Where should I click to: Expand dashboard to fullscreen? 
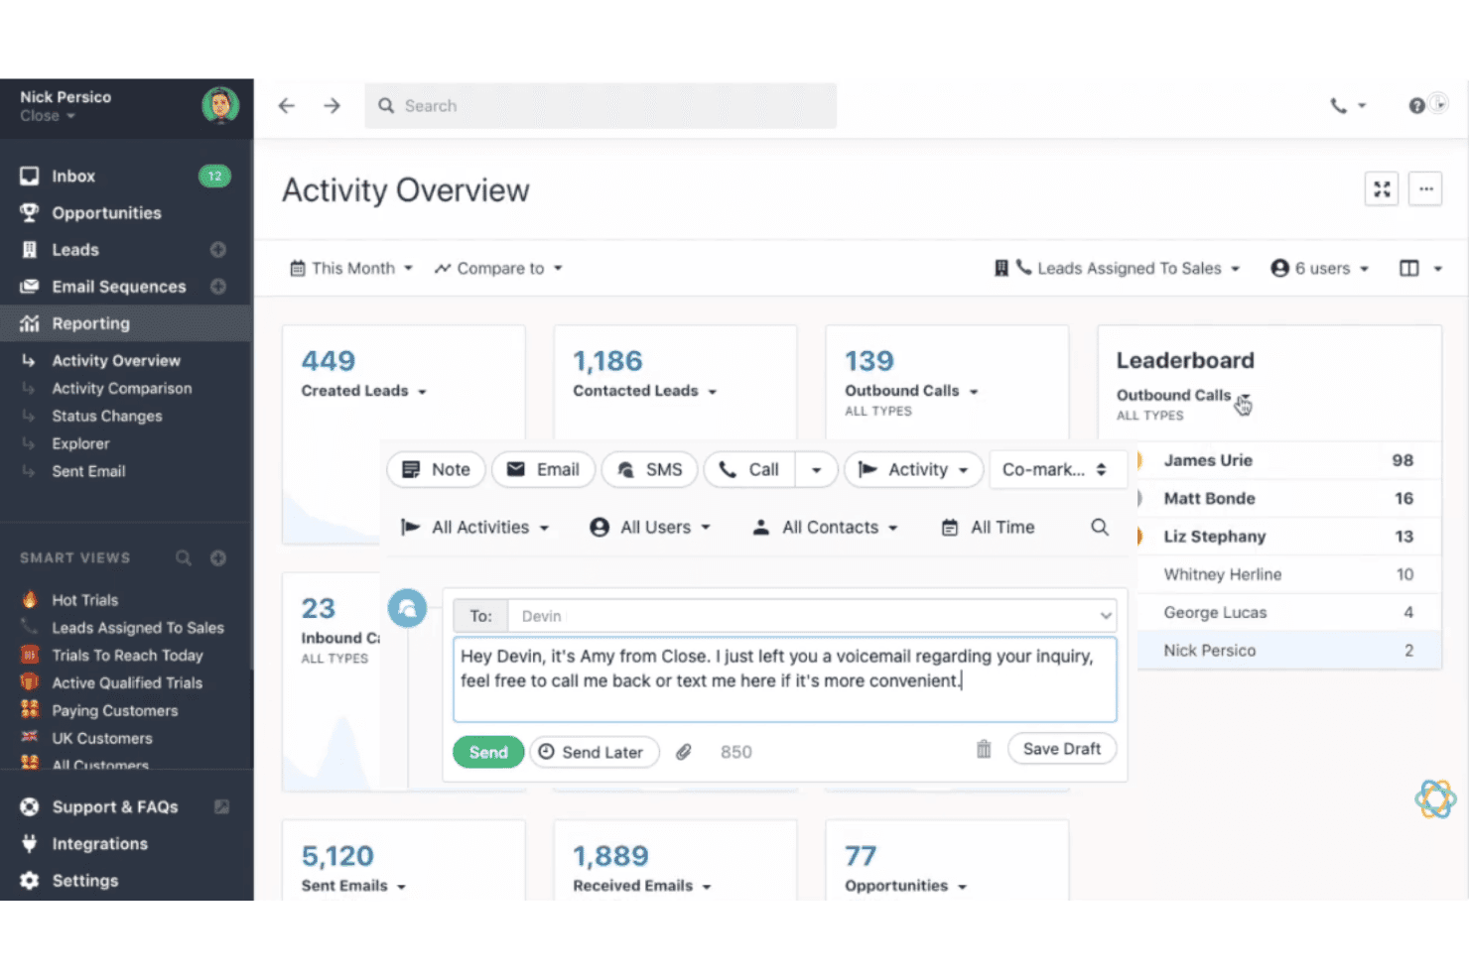(x=1382, y=188)
